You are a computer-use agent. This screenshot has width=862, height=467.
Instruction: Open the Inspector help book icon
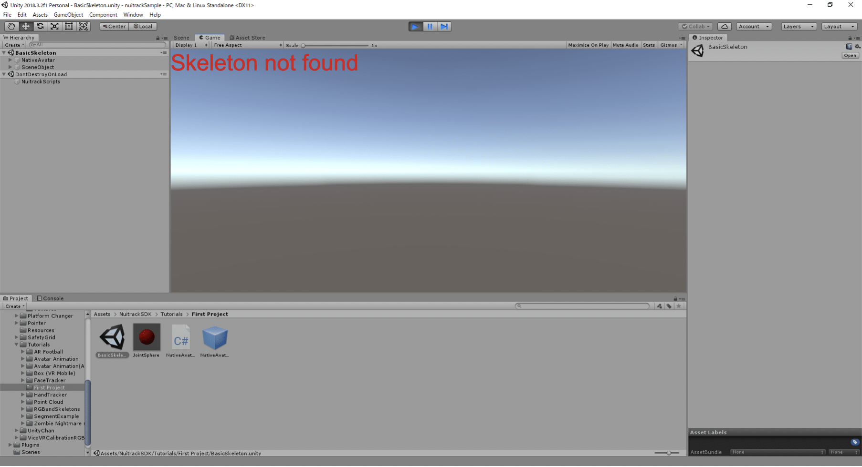(849, 47)
